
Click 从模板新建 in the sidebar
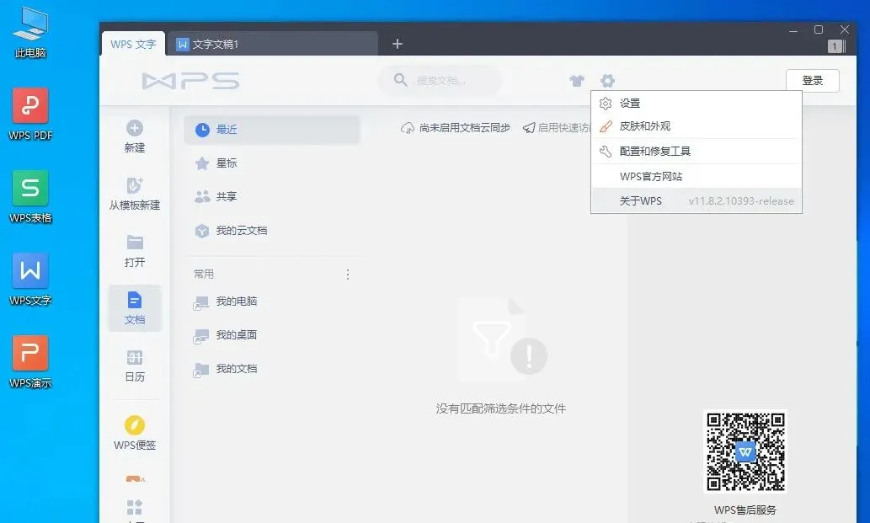tap(134, 194)
